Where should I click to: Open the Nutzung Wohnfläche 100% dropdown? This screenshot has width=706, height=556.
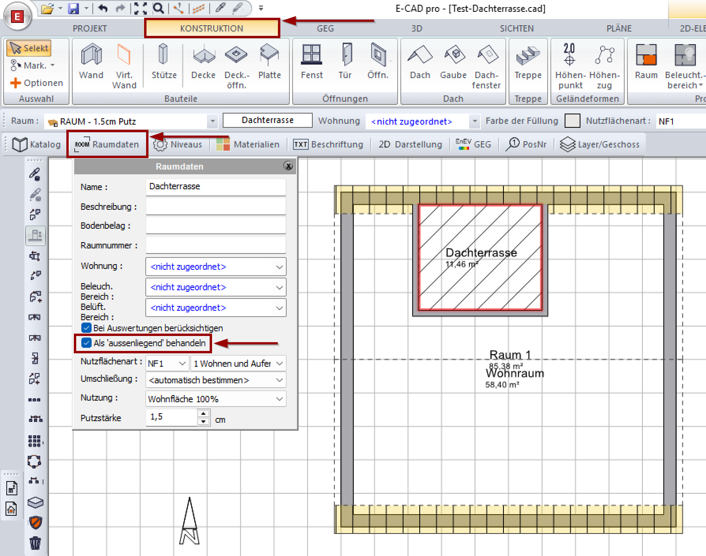click(x=216, y=399)
